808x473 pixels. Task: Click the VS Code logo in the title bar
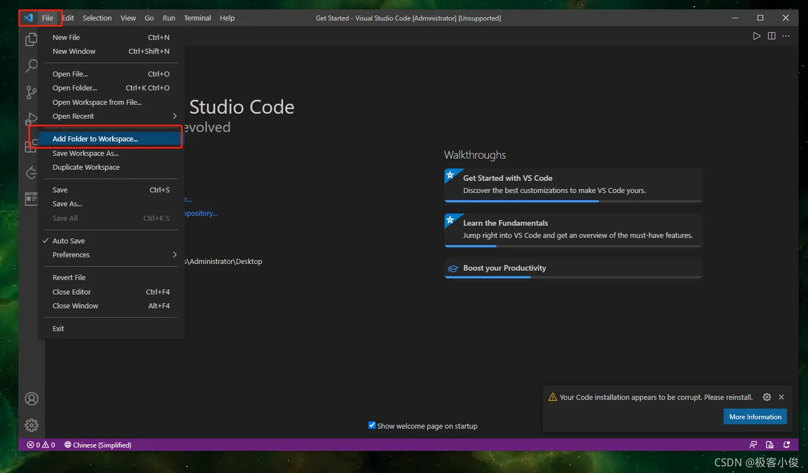click(x=28, y=18)
